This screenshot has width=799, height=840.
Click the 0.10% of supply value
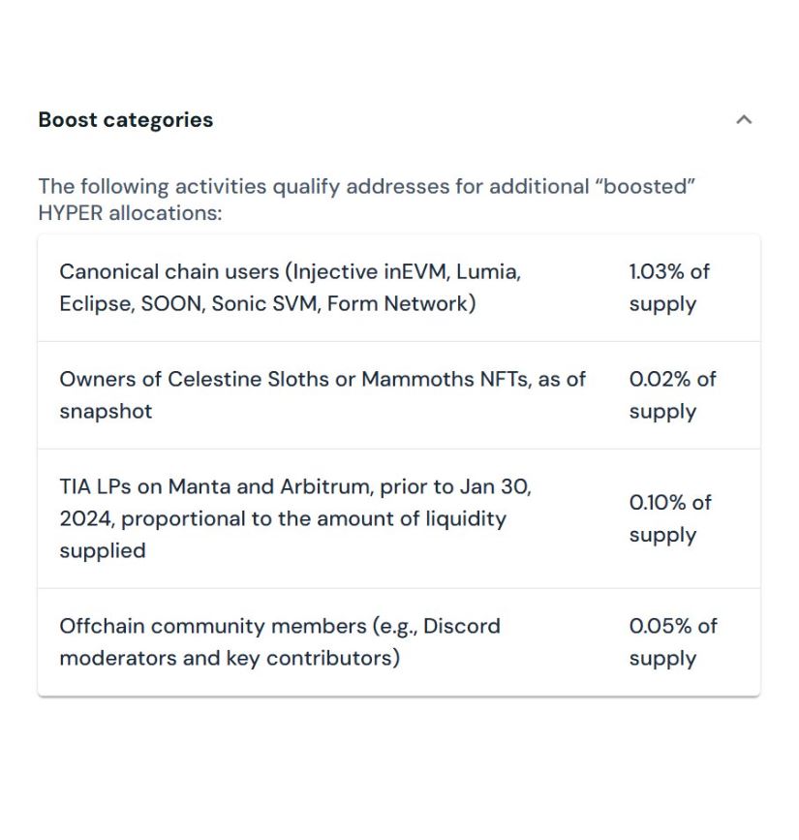pos(670,518)
